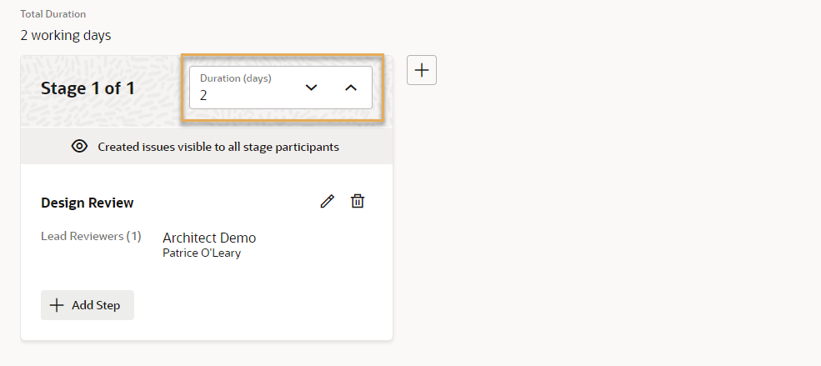
Task: Click the eye icon for issue visibility
Action: point(79,147)
